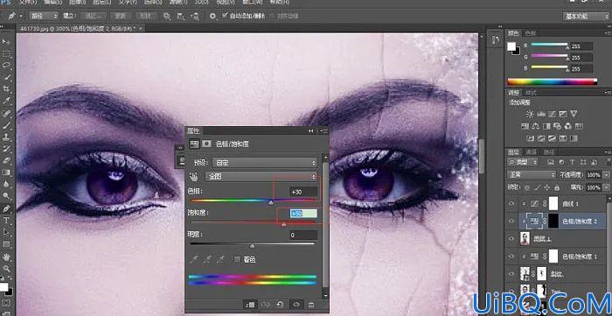This screenshot has height=316, width=612.
Task: Hide the 裂纹 layer
Action: pos(511,274)
